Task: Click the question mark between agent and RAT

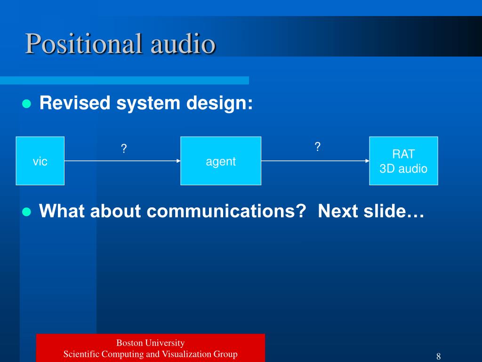Action: coord(318,147)
